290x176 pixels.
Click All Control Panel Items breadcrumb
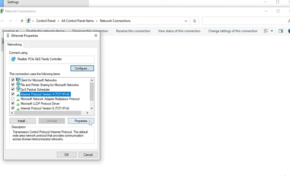click(x=77, y=21)
